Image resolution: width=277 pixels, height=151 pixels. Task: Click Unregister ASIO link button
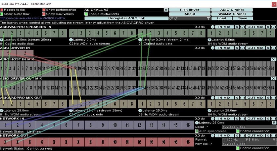coord(126,18)
